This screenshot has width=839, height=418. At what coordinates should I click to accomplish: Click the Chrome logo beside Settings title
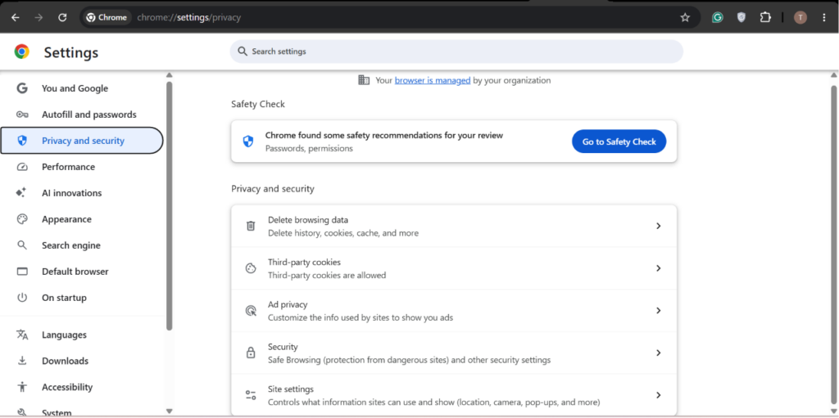click(x=22, y=52)
